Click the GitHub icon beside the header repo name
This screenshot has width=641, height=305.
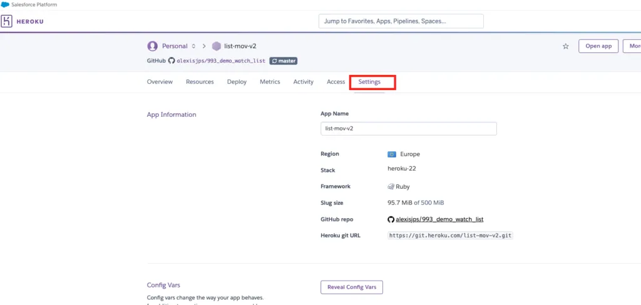coord(172,61)
